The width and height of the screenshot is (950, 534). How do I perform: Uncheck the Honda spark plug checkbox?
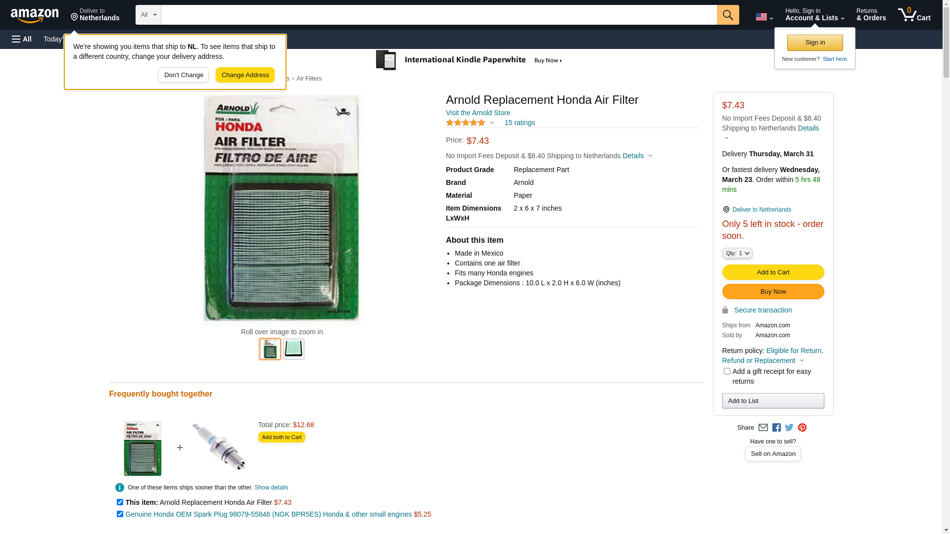(120, 514)
